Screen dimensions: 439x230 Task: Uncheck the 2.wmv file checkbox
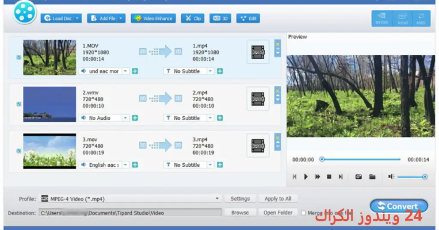(19, 104)
